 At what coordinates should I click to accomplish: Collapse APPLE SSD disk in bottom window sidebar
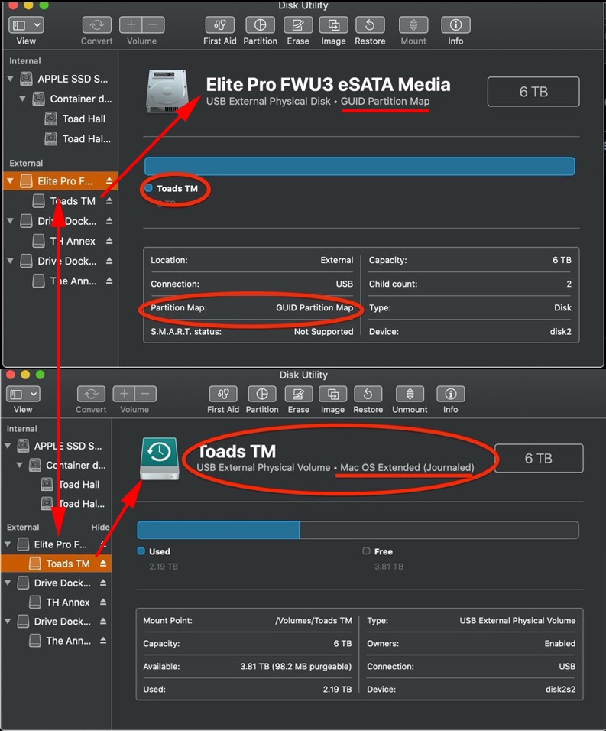point(8,446)
